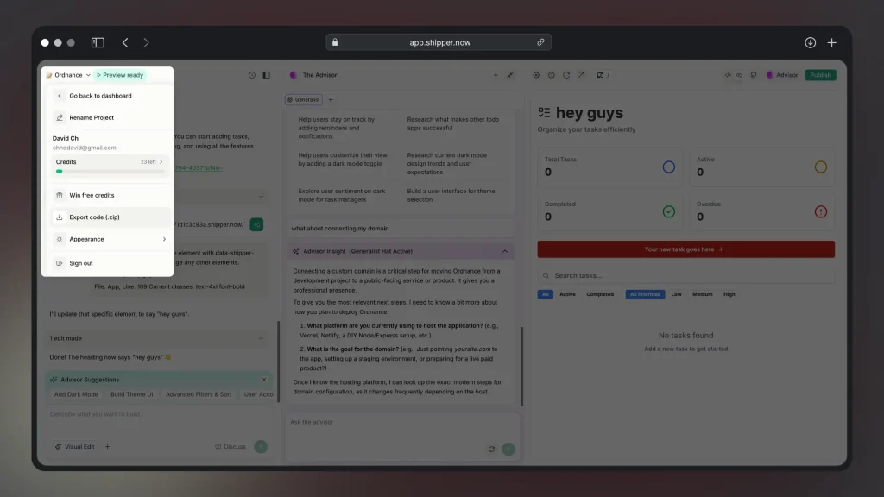Expand the Appearance submenu
Viewport: 884px width, 497px height.
110,240
